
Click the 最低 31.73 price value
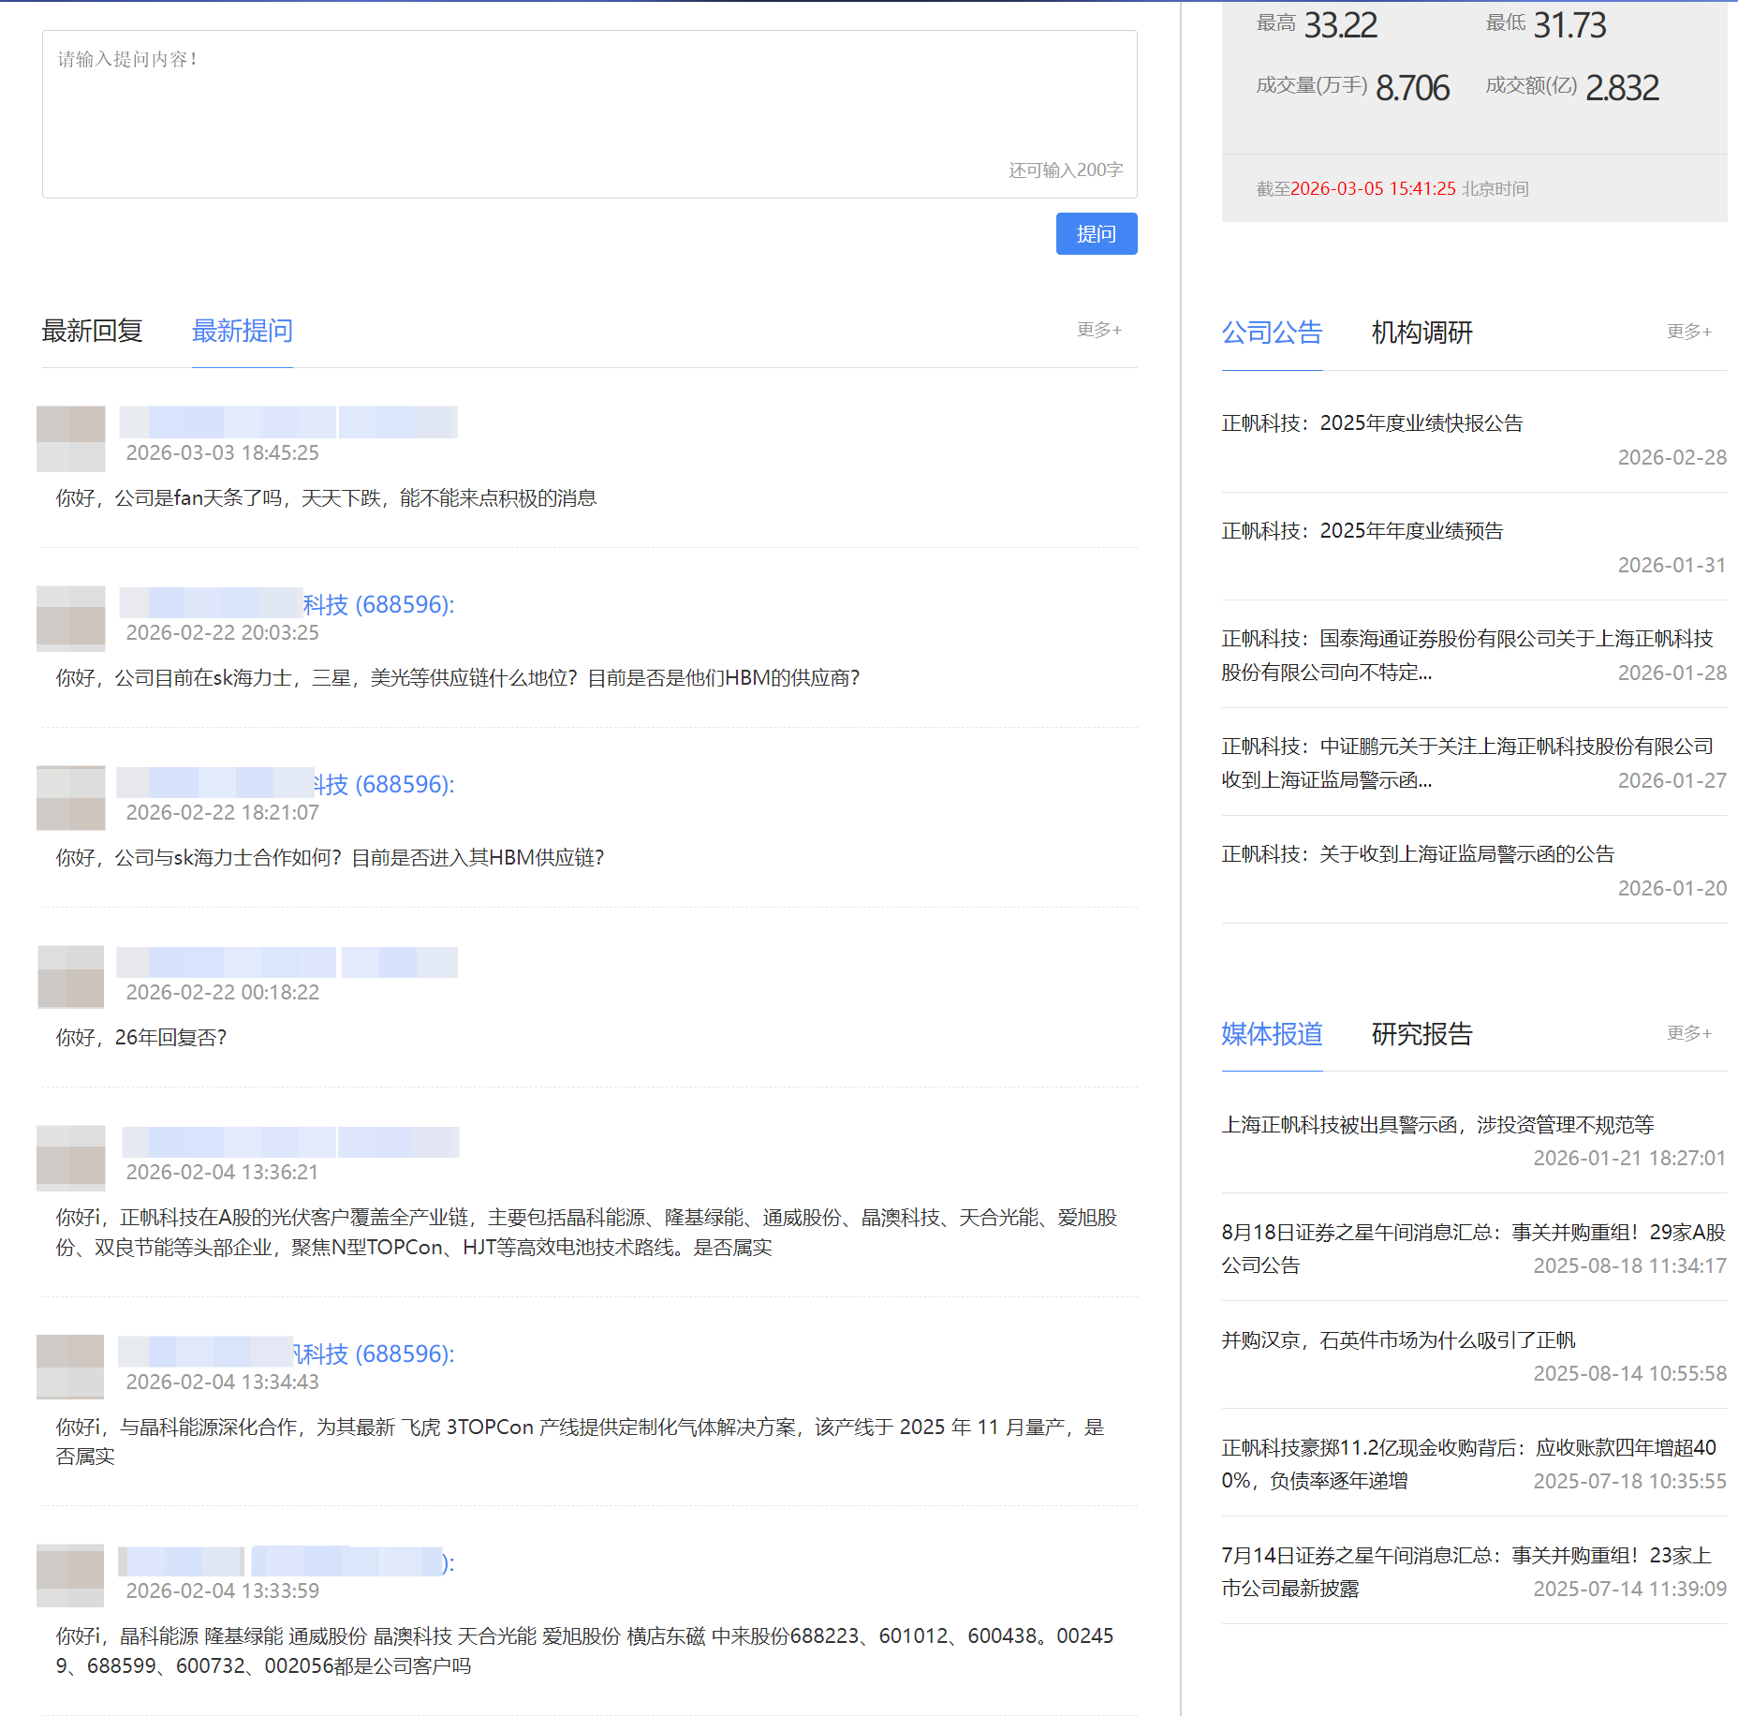1570,25
